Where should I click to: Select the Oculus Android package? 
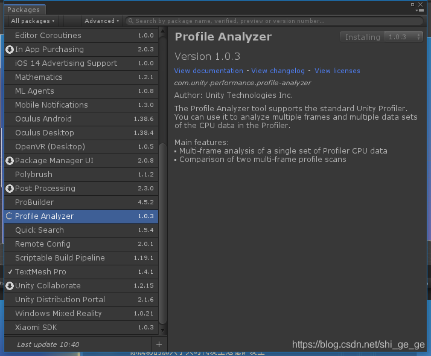[81, 119]
